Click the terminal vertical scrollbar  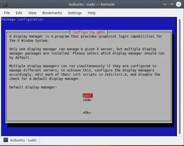point(180,77)
